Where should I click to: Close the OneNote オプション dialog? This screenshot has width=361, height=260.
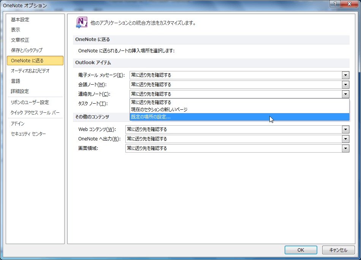coord(349,4)
